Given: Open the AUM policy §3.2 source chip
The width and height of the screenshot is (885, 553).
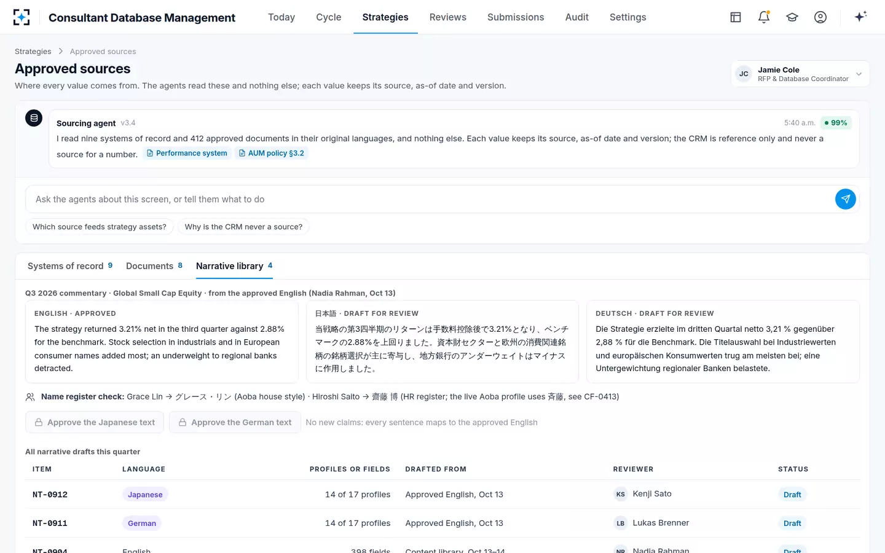Looking at the screenshot, I should (271, 154).
